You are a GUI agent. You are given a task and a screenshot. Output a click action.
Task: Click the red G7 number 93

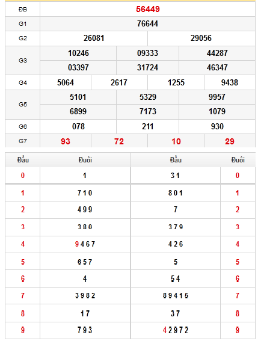tap(66, 141)
